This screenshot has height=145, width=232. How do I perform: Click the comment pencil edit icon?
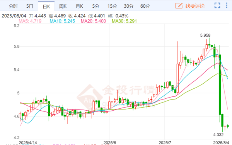click(x=179, y=6)
